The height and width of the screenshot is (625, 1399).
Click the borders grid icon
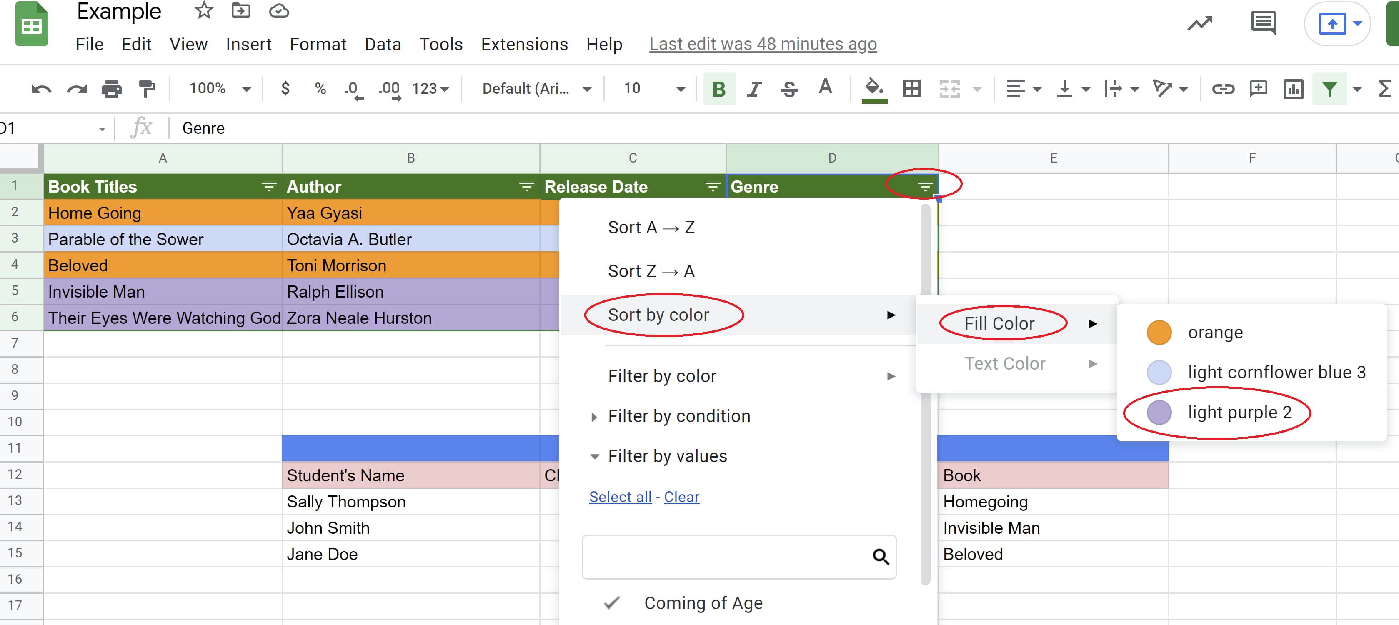(911, 88)
